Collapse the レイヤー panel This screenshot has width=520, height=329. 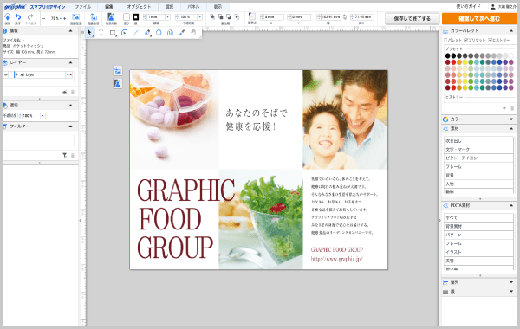click(71, 62)
